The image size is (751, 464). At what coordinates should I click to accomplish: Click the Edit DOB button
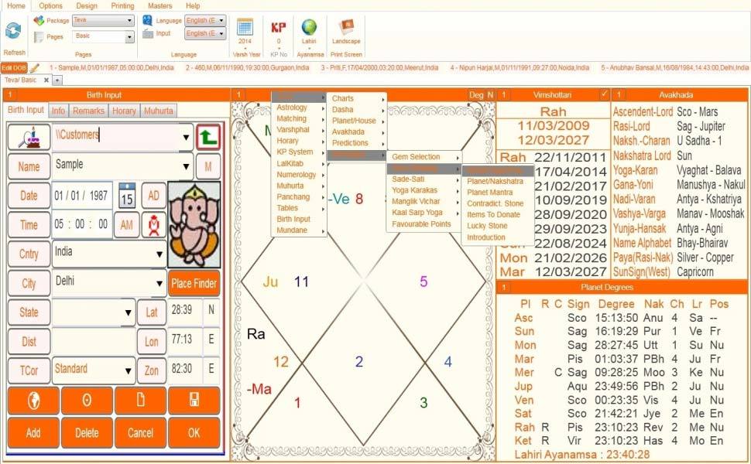14,68
